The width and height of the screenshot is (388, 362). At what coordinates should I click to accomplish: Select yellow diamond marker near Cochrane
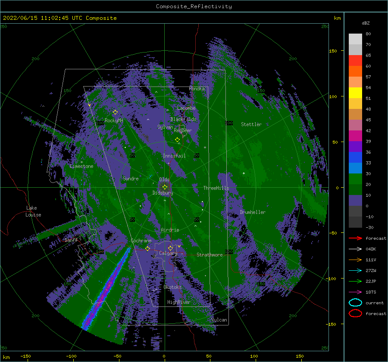(148, 248)
